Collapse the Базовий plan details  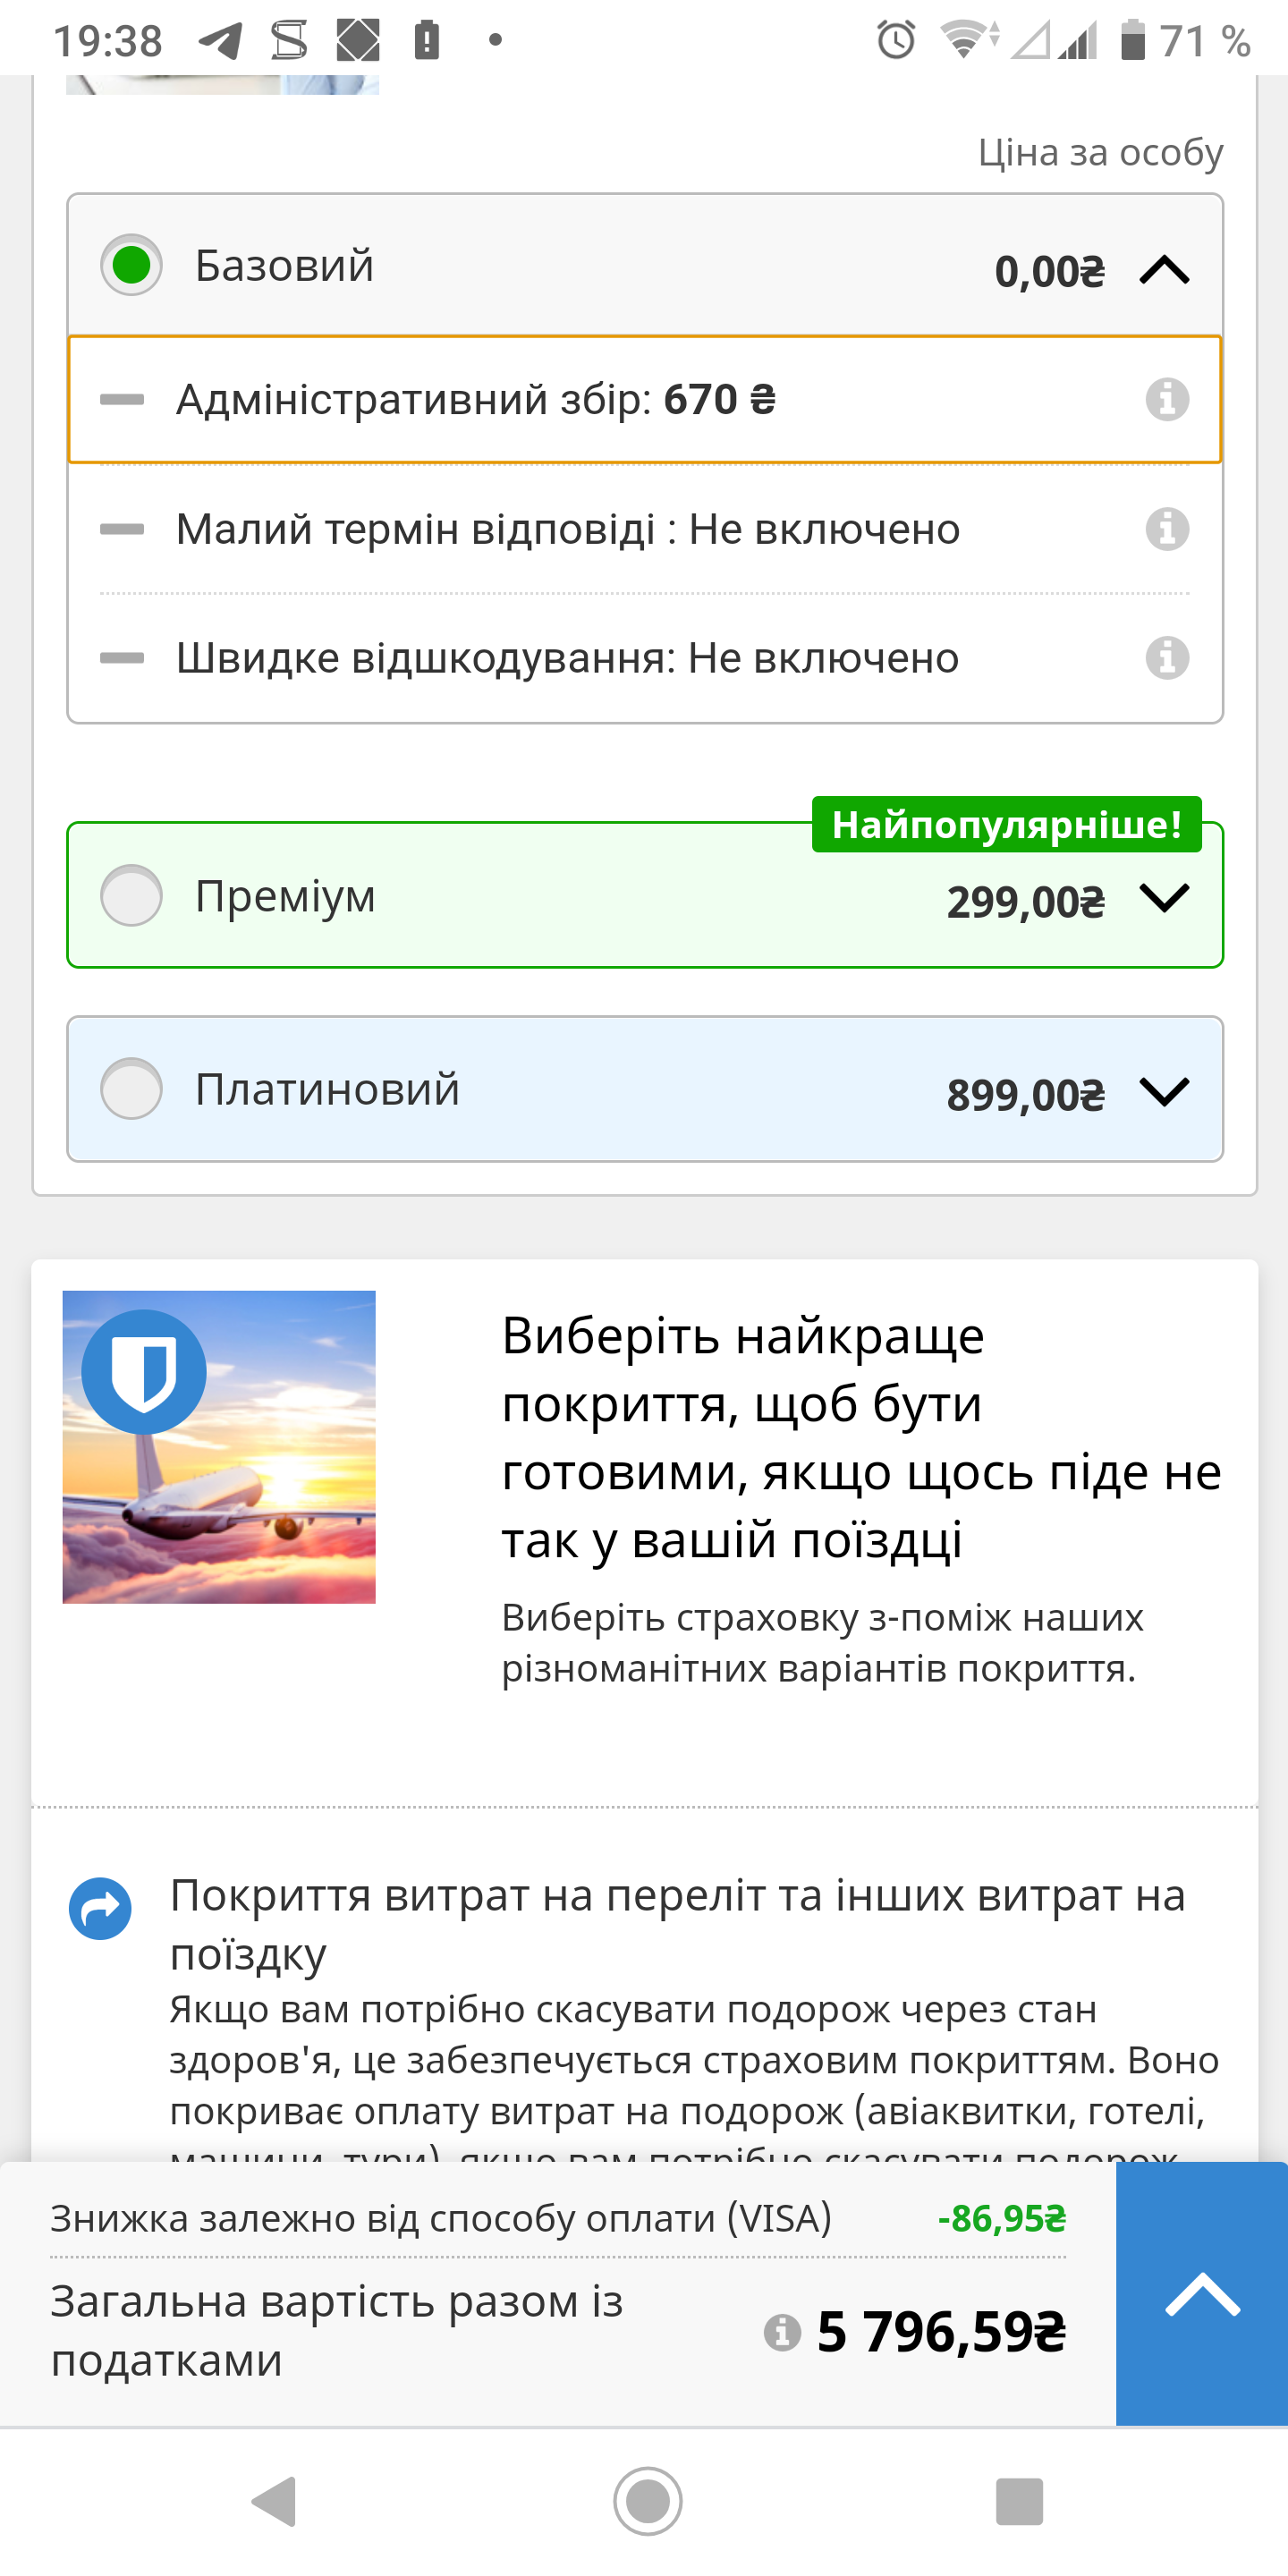[1164, 270]
